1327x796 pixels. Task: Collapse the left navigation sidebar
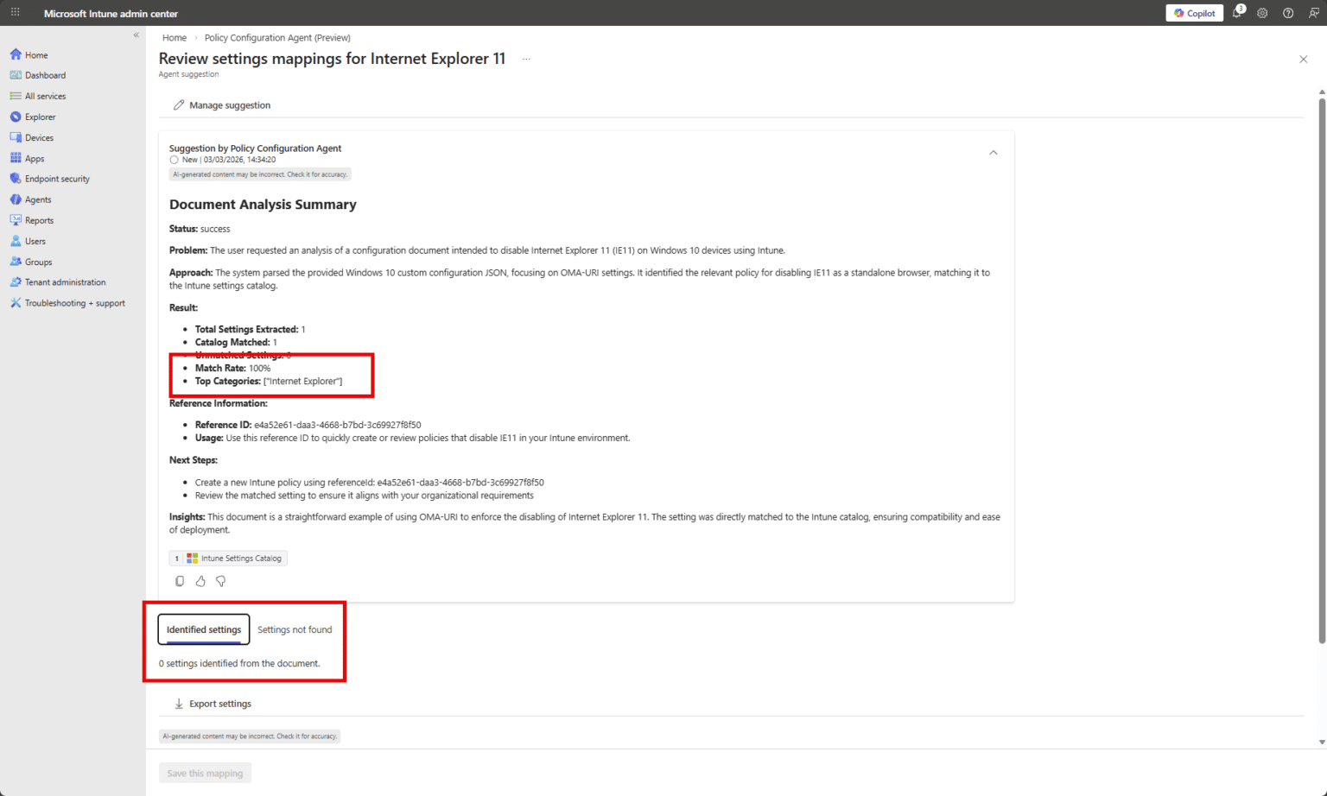(137, 35)
